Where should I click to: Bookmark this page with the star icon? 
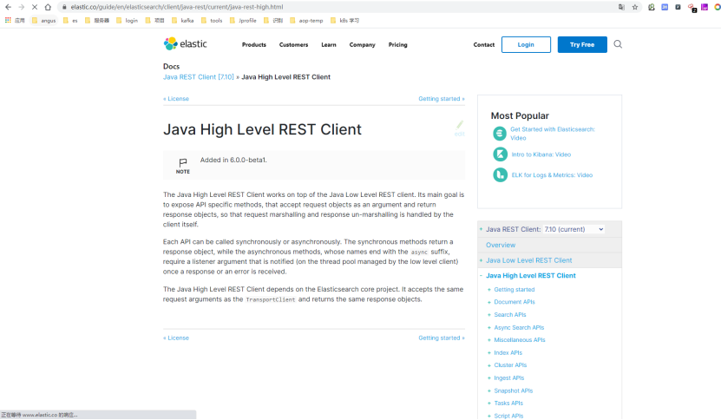point(635,7)
